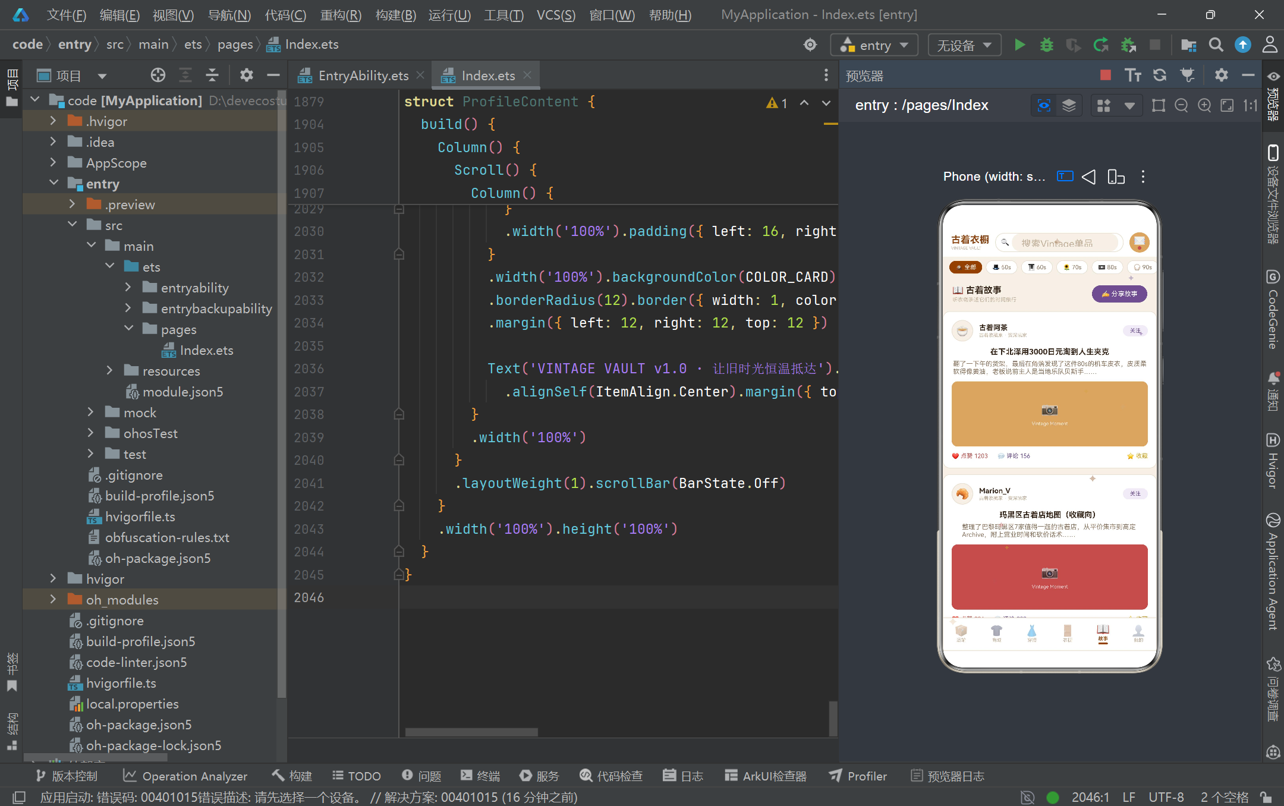Open the ArkUI检查器 tool window
The image size is (1284, 806).
[766, 776]
